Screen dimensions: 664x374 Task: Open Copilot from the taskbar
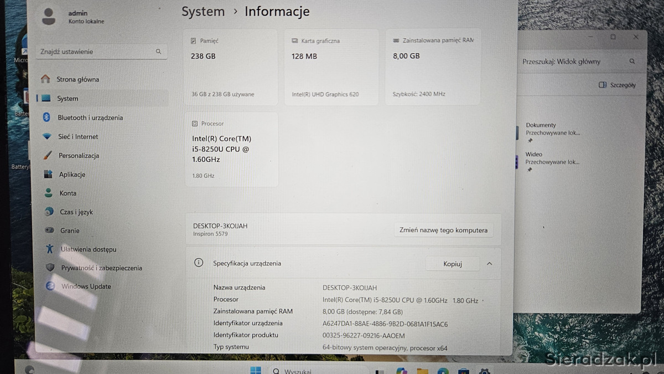pyautogui.click(x=402, y=370)
